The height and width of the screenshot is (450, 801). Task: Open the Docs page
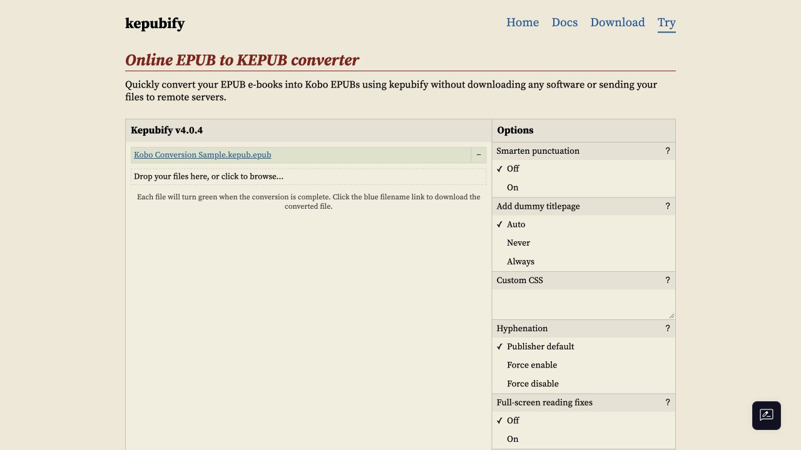click(x=564, y=22)
